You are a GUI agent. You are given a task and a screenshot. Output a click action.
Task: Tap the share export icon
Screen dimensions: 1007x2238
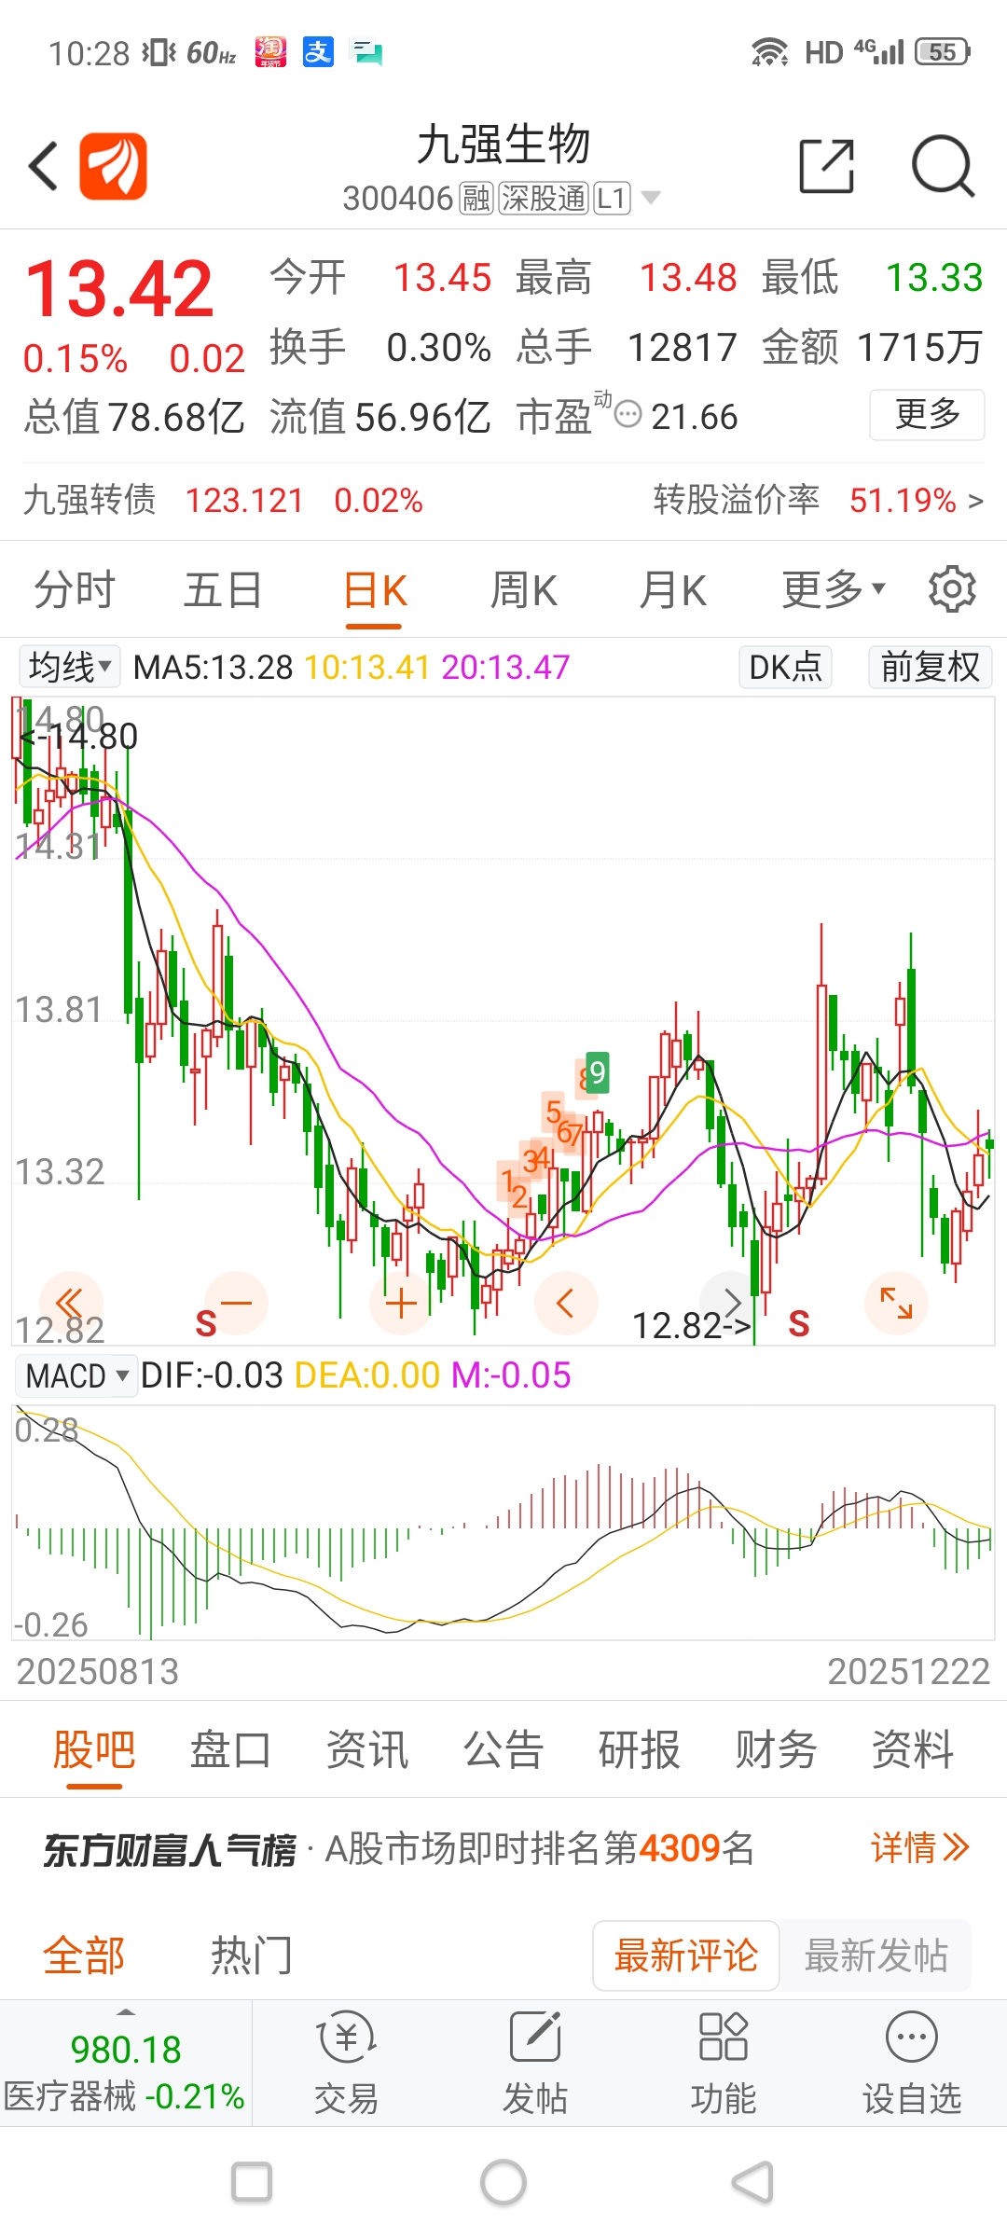coord(827,166)
